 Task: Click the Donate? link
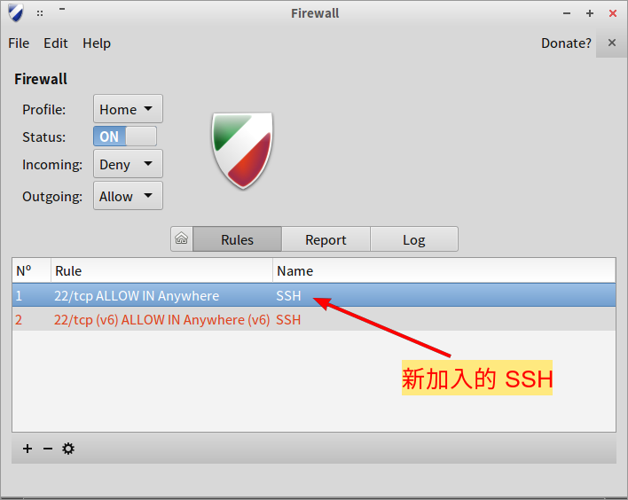566,43
